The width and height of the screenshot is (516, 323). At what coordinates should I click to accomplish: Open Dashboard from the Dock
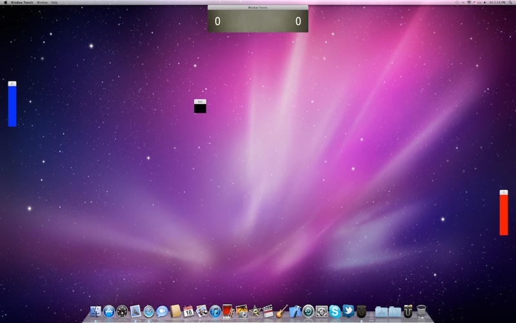point(122,311)
